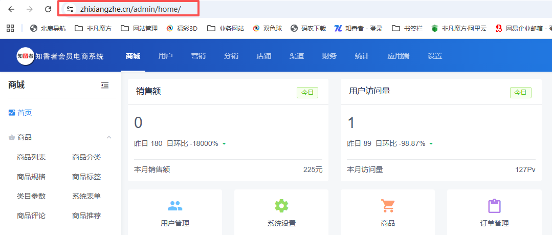Switch to the 分销 navigation tab
The height and width of the screenshot is (235, 552).
[x=231, y=56]
